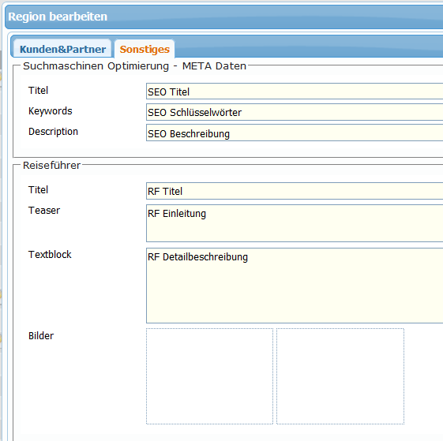Focus the RF Titel input field
Image resolution: width=443 pixels, height=441 pixels.
click(x=295, y=191)
